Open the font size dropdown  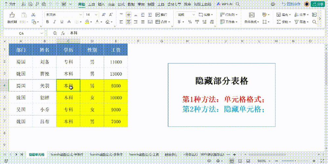click(96, 15)
